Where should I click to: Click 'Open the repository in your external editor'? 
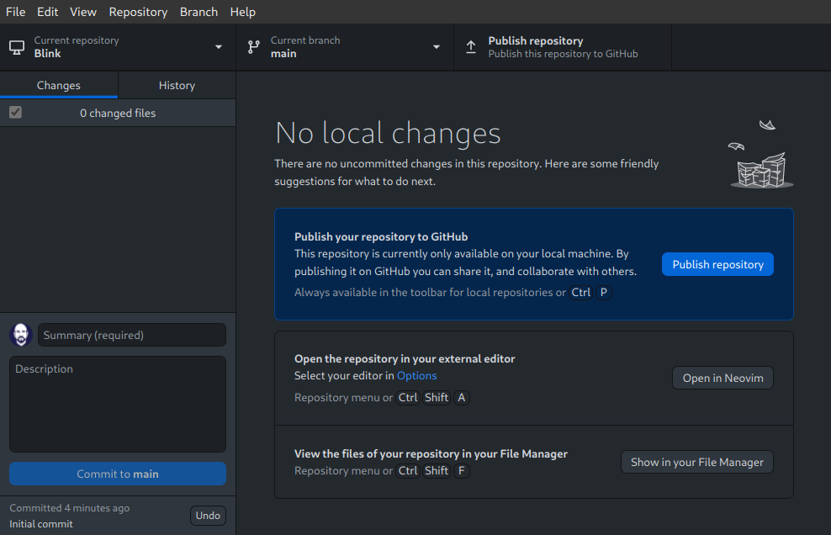[405, 358]
